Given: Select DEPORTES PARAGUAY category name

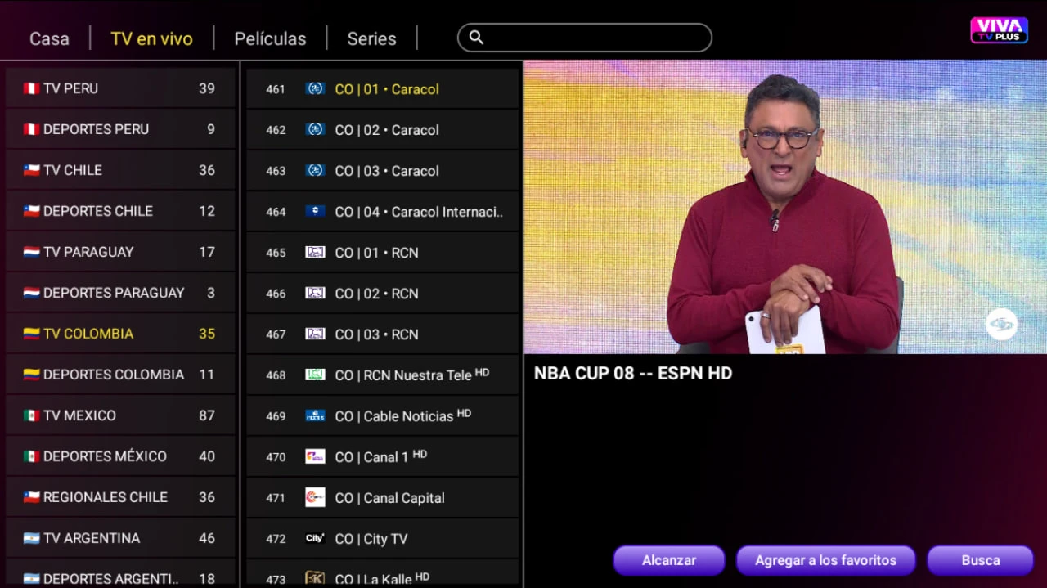Looking at the screenshot, I should click(x=114, y=293).
